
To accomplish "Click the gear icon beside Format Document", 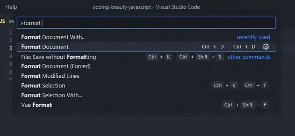I will pyautogui.click(x=266, y=47).
